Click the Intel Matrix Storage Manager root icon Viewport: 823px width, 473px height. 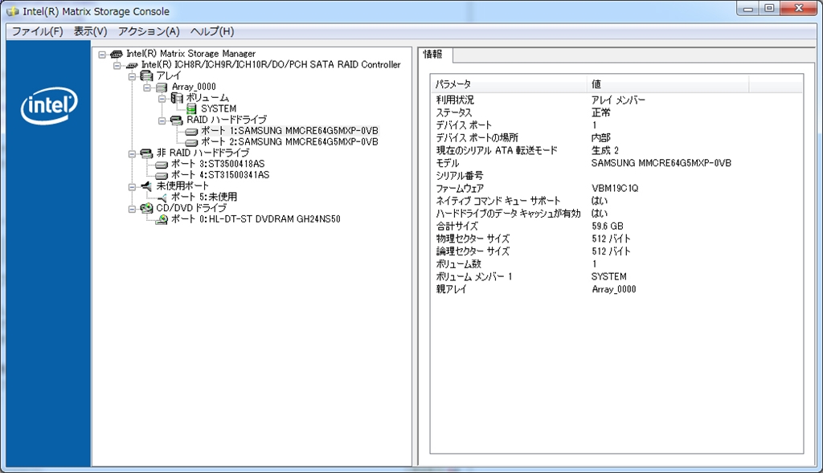117,54
